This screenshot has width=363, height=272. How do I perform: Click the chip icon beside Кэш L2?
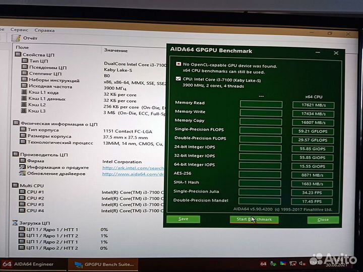(24, 104)
